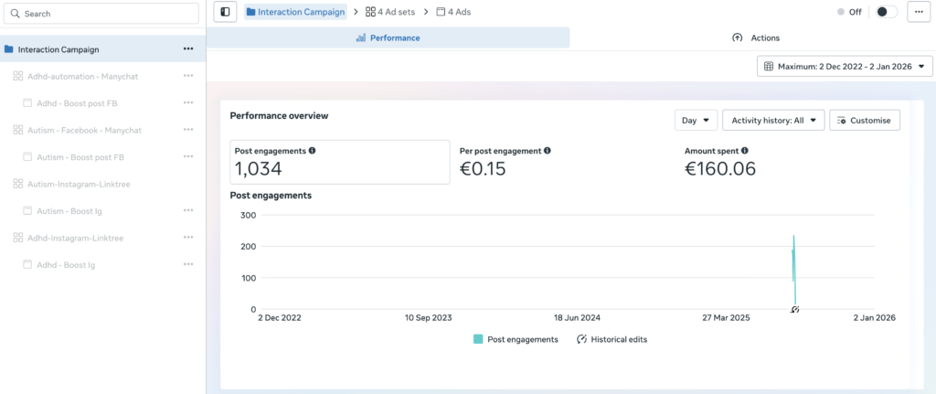Click the Customise button
The height and width of the screenshot is (394, 936).
pyautogui.click(x=865, y=120)
